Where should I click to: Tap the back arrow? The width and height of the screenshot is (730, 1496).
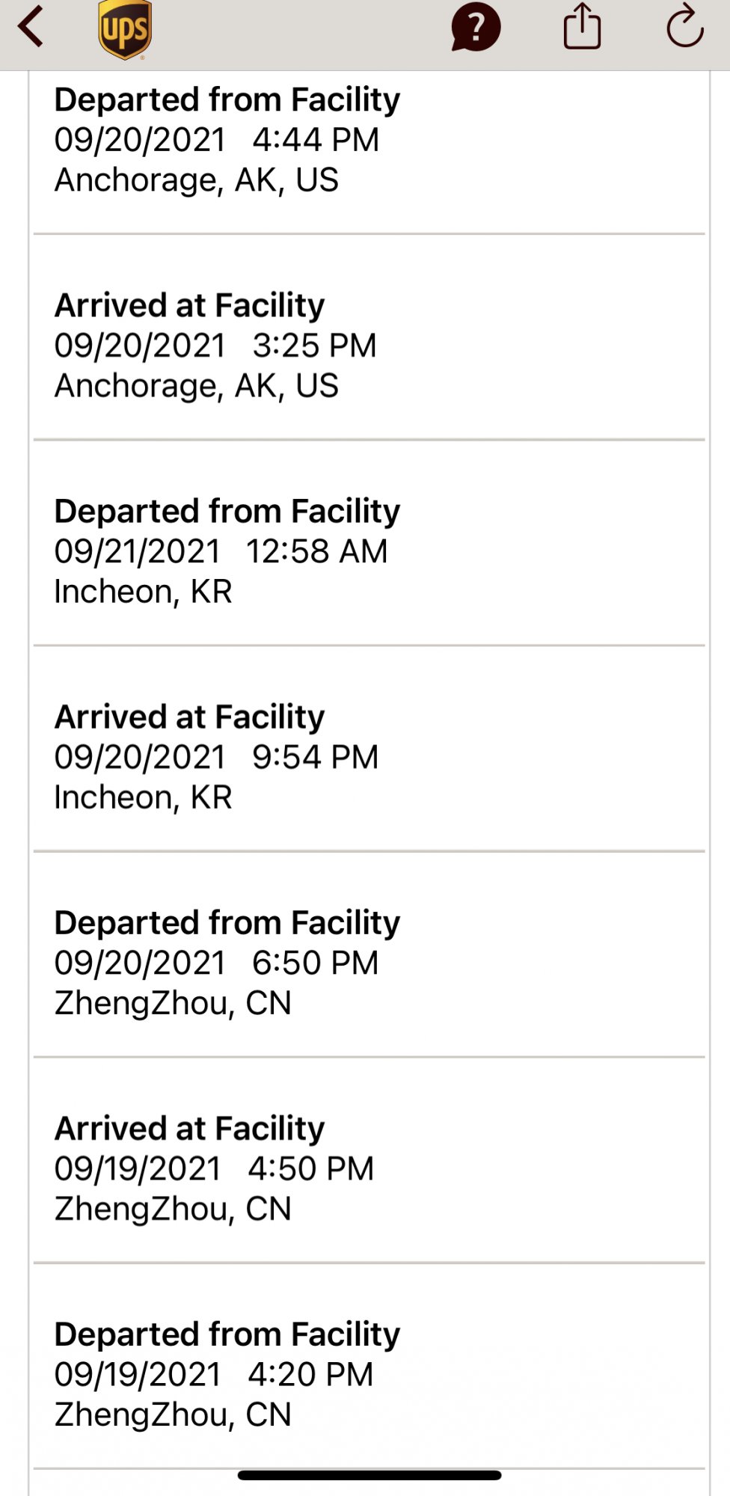[x=31, y=28]
